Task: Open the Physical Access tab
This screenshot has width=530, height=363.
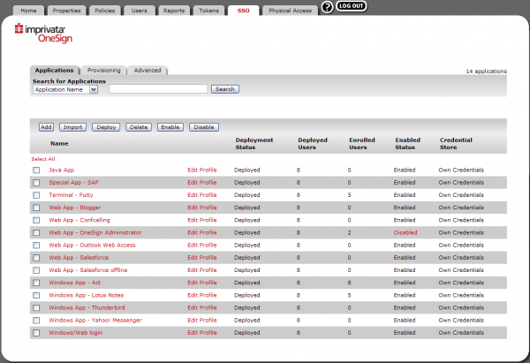Action: (290, 11)
